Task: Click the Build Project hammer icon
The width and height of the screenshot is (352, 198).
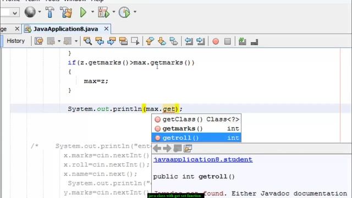Action: [50, 12]
